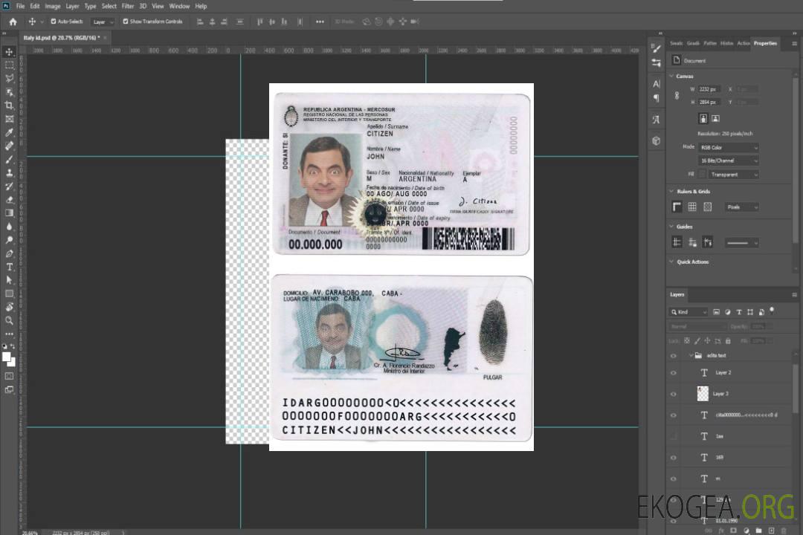
Task: Click the more options ellipsis in options bar
Action: pyautogui.click(x=320, y=22)
